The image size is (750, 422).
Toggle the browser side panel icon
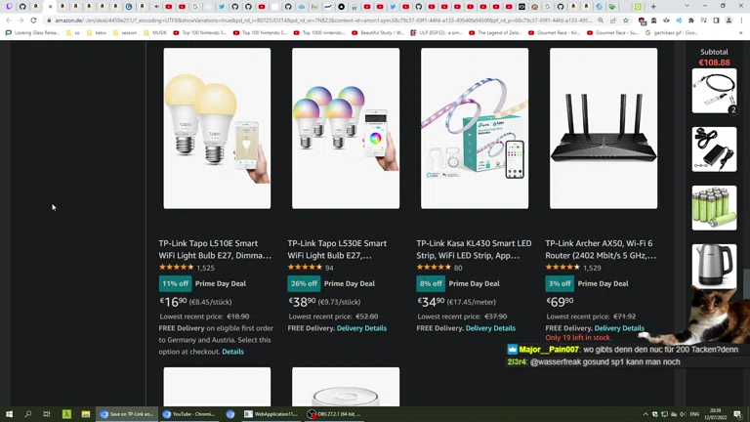coord(716,21)
